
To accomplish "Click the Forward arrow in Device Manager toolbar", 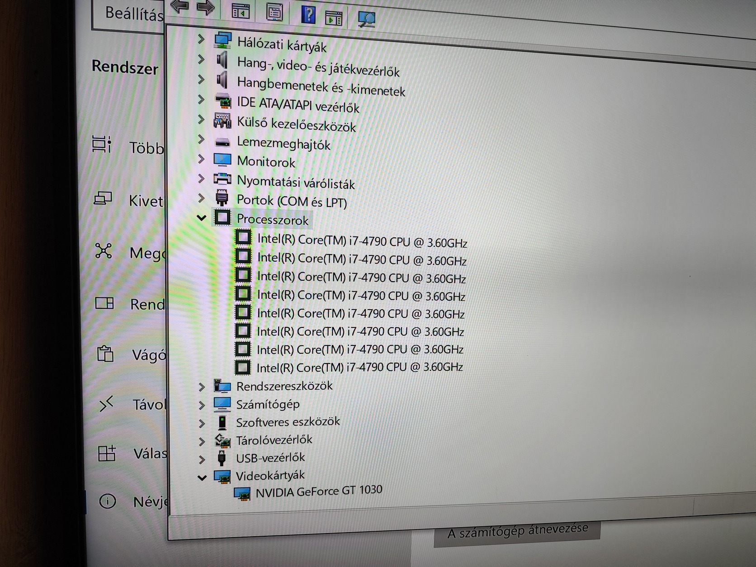I will [x=205, y=7].
